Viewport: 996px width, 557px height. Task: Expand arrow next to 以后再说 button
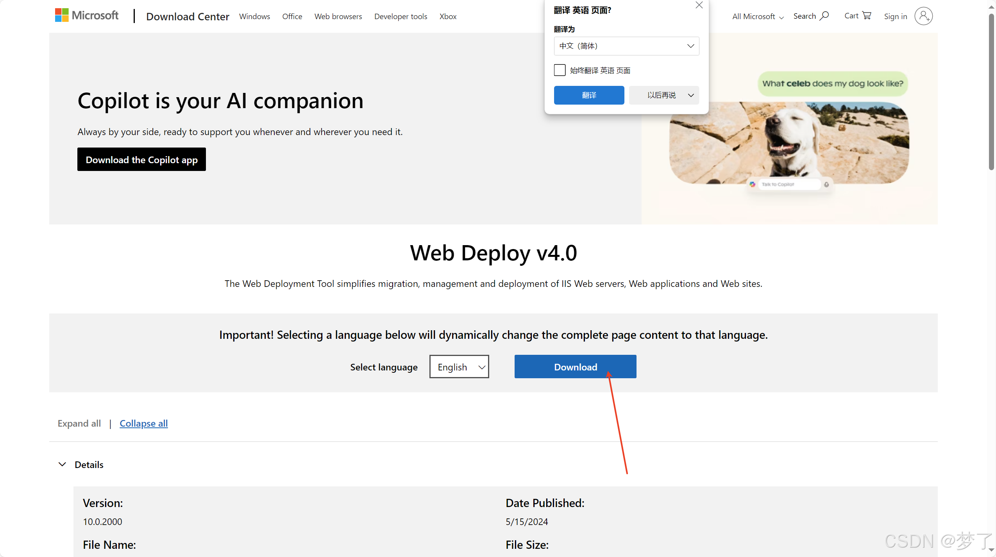point(690,95)
